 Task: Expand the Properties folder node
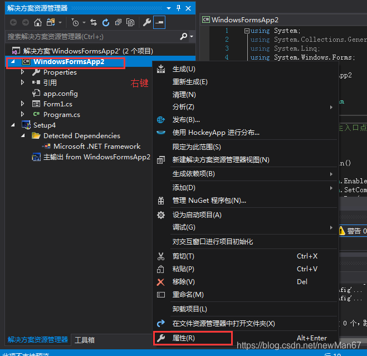click(x=22, y=72)
